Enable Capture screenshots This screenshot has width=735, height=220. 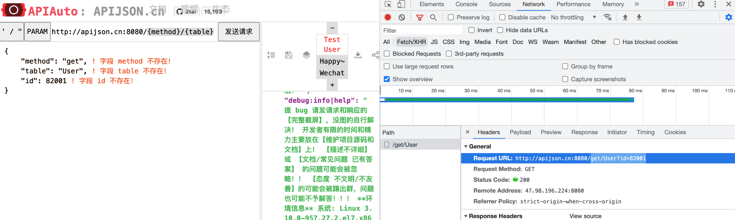tap(565, 79)
